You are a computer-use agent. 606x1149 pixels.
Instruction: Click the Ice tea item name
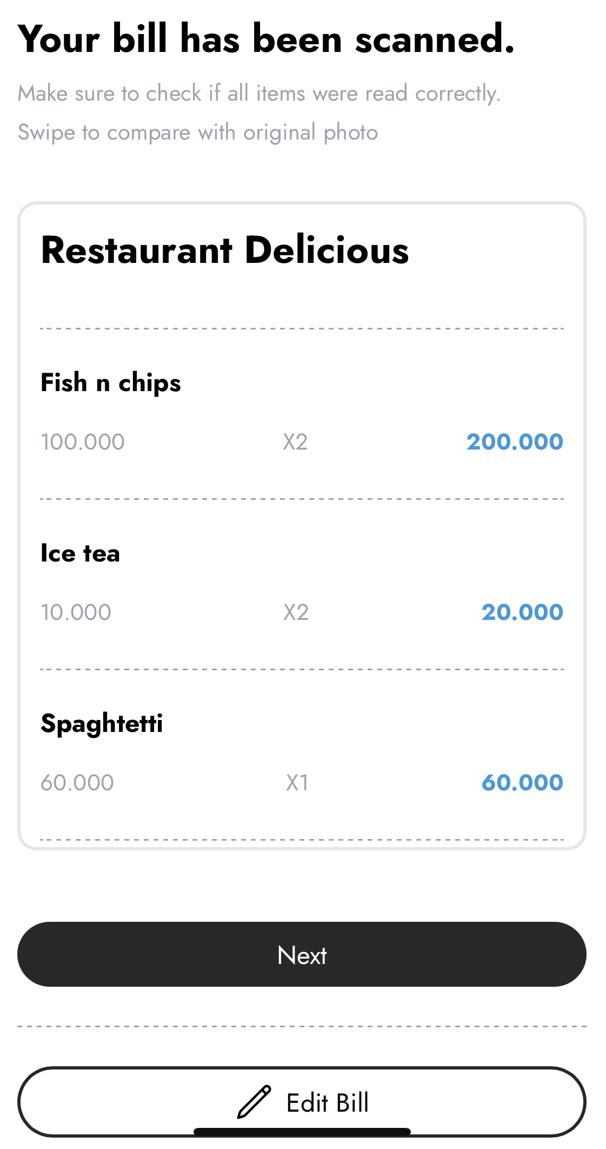point(81,553)
